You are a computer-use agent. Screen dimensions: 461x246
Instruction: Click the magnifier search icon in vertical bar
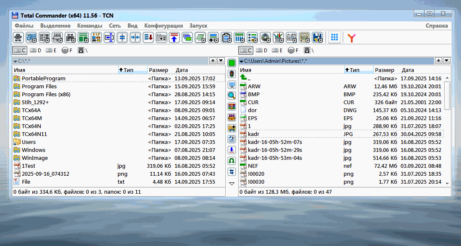point(232,95)
